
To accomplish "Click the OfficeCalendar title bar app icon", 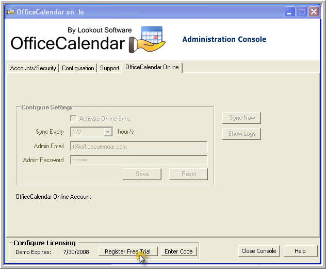I will click(x=11, y=12).
